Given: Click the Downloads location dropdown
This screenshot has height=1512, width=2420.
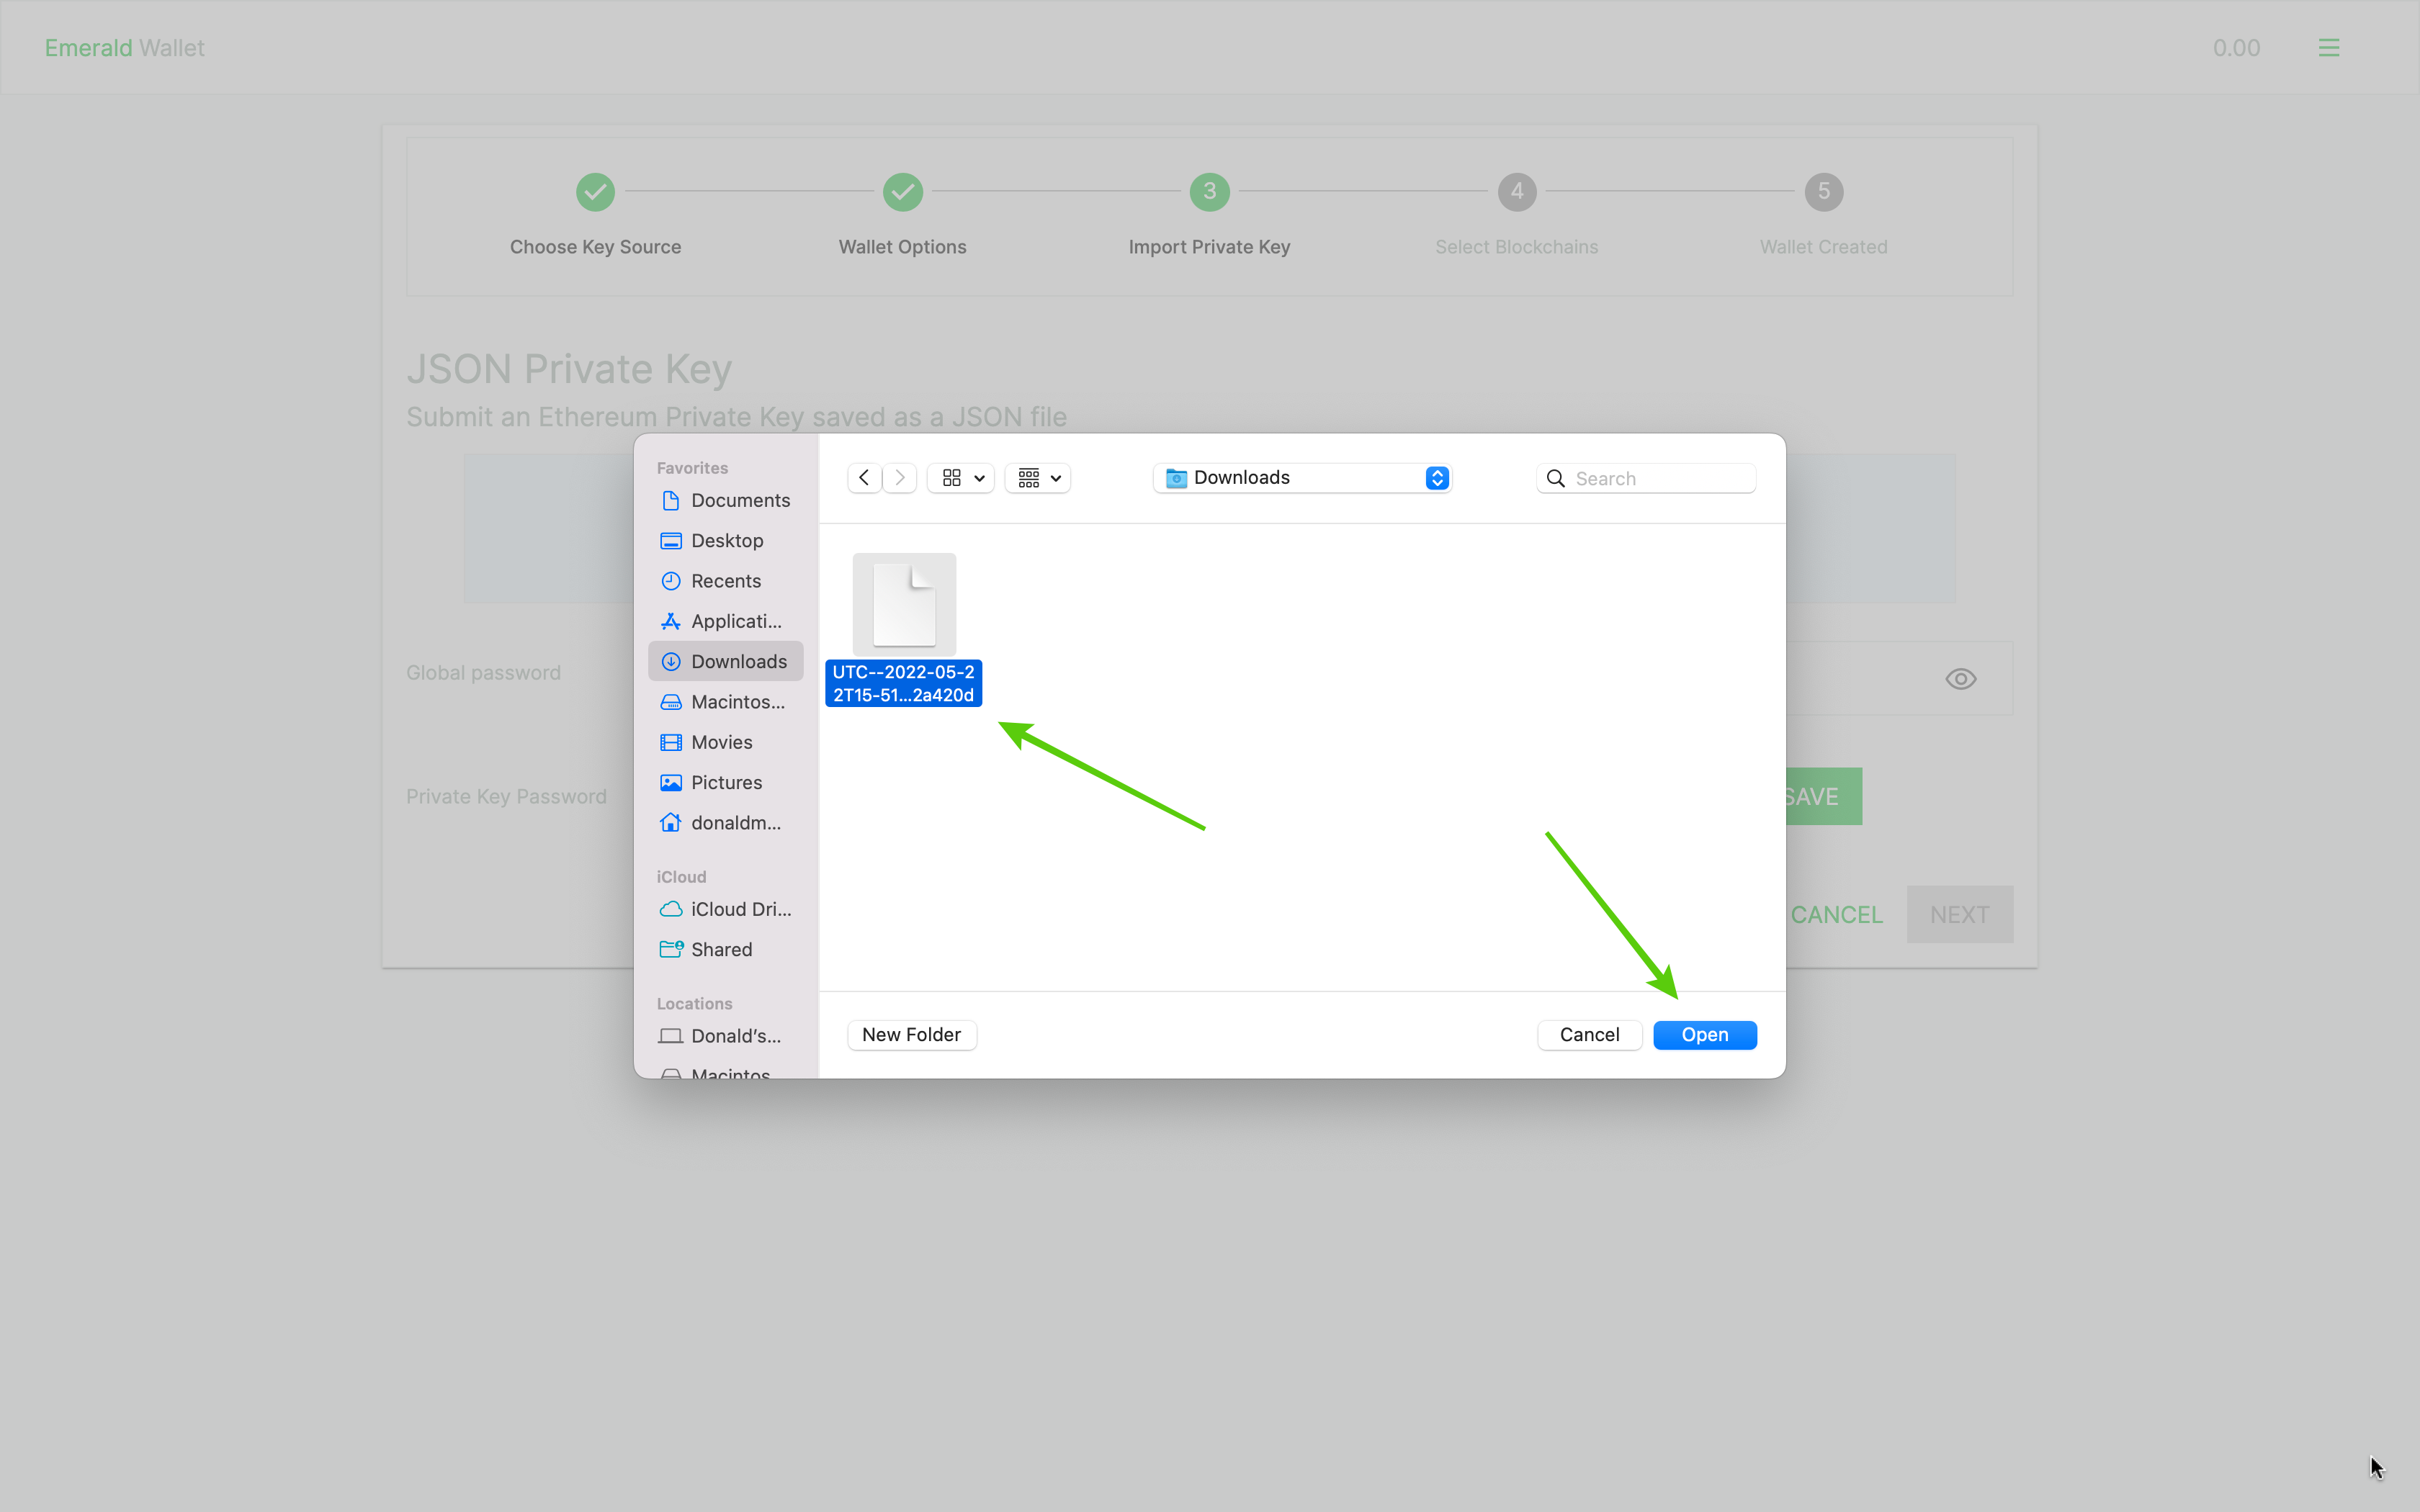Looking at the screenshot, I should pyautogui.click(x=1305, y=477).
